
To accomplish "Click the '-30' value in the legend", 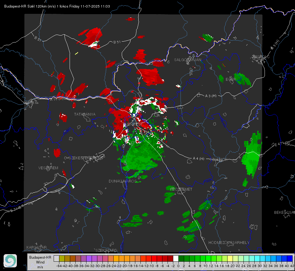I will pyautogui.click(x=97, y=266).
